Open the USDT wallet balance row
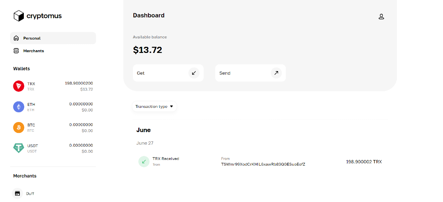This screenshot has height=202, width=443. click(x=53, y=148)
